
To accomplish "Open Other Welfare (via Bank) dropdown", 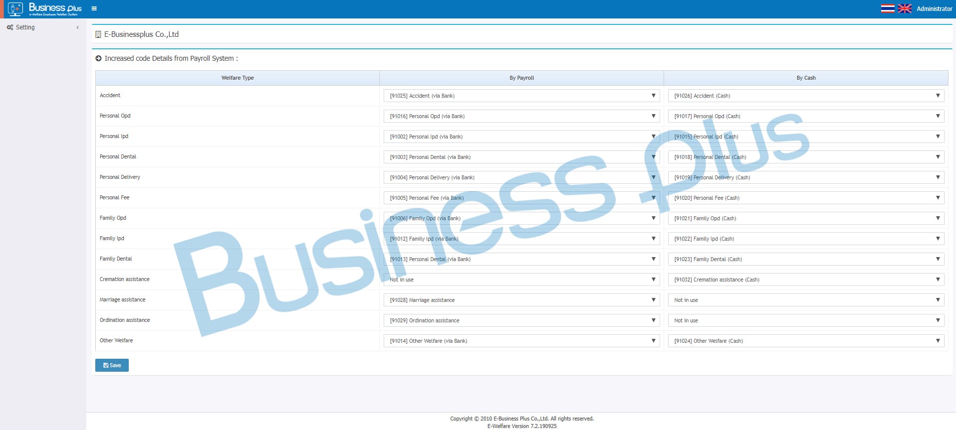I will [x=521, y=341].
